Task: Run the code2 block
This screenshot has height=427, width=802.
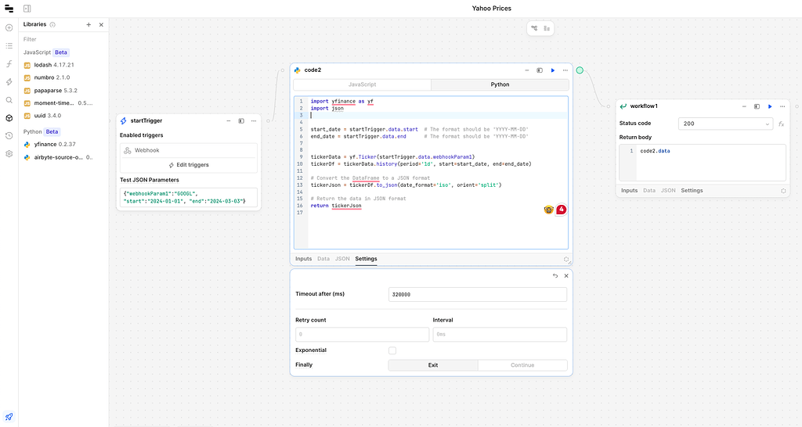Action: point(553,70)
